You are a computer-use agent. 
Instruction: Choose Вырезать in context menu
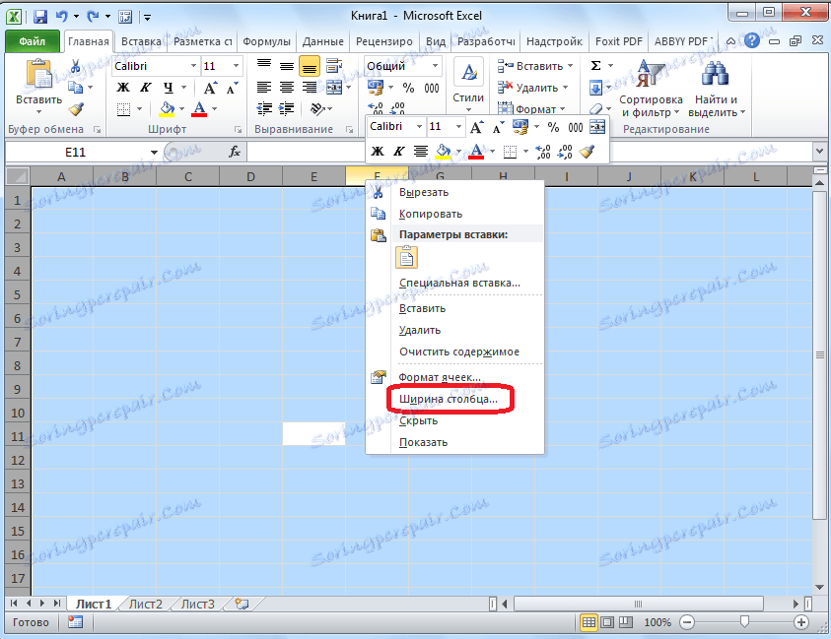[x=454, y=192]
